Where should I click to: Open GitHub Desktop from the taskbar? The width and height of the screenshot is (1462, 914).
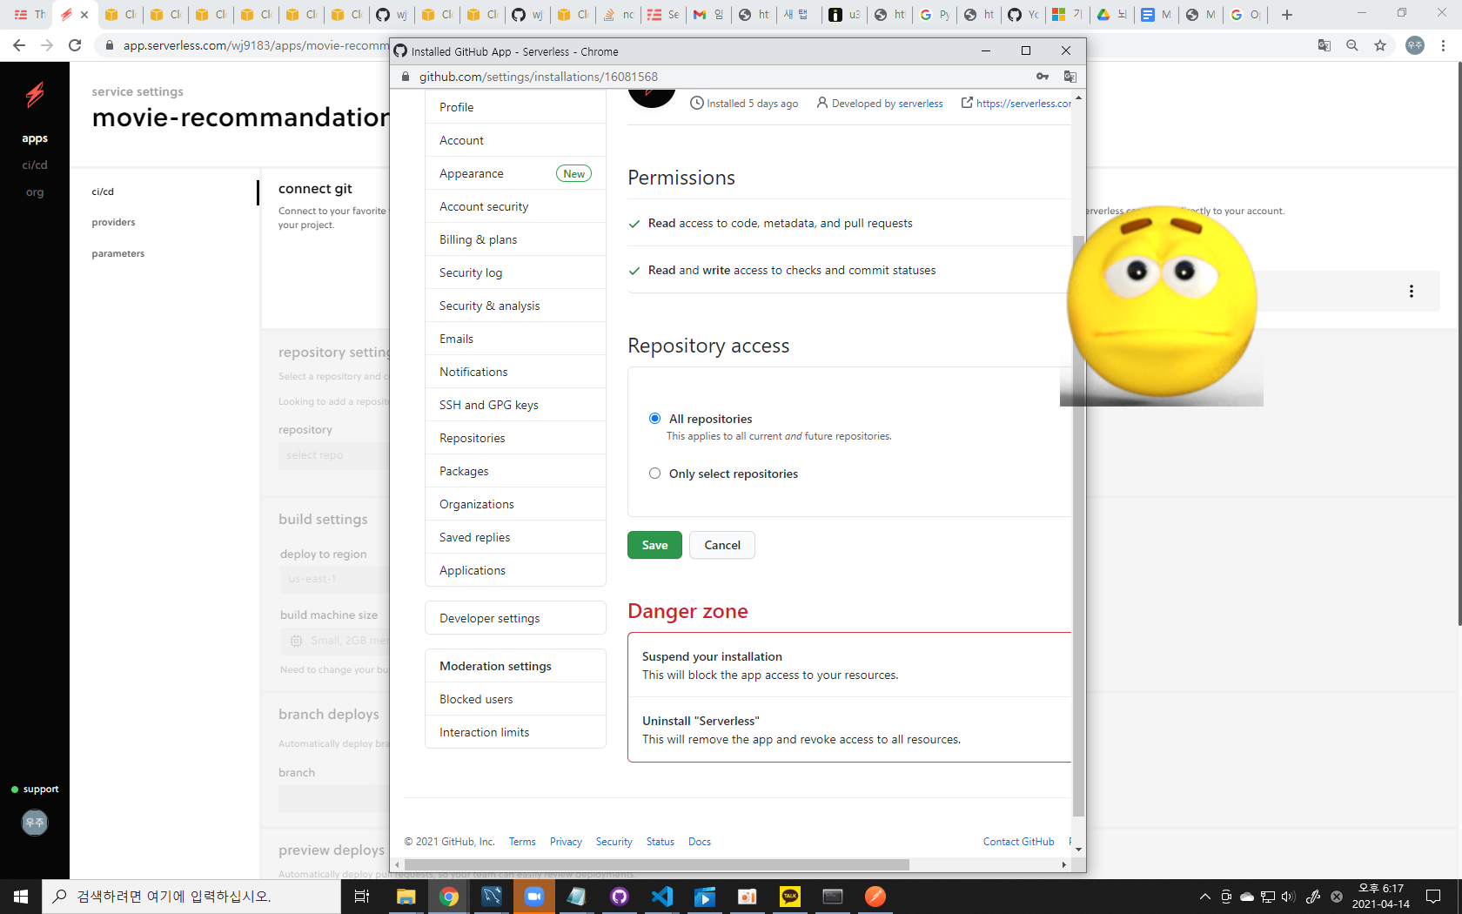point(619,897)
